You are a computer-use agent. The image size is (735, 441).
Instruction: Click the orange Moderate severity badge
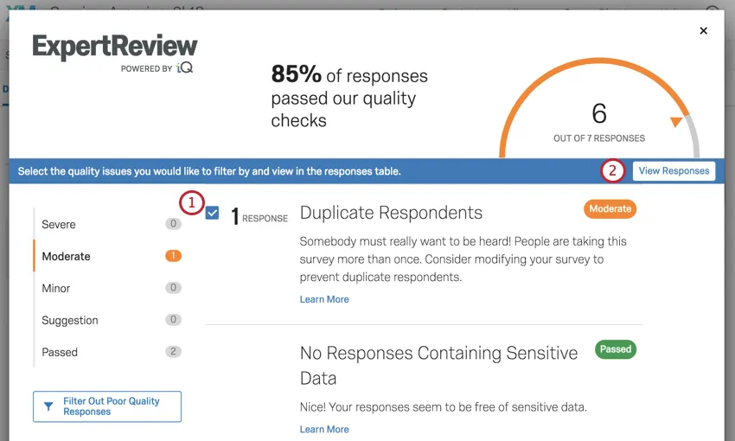tap(610, 209)
